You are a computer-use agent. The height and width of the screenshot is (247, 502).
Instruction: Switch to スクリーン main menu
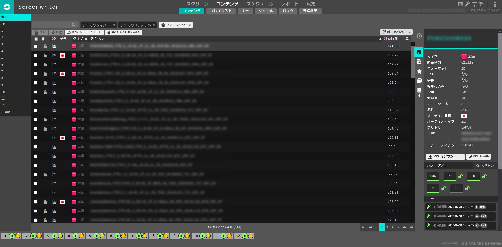tap(197, 4)
